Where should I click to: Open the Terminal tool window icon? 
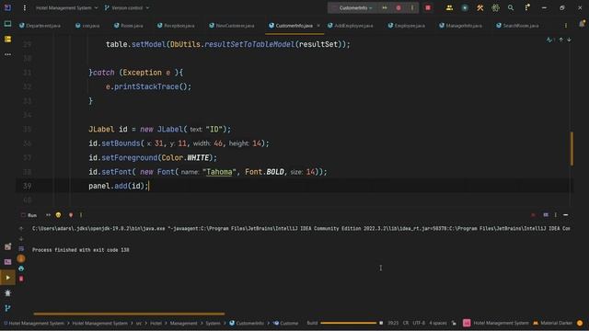tap(7, 262)
